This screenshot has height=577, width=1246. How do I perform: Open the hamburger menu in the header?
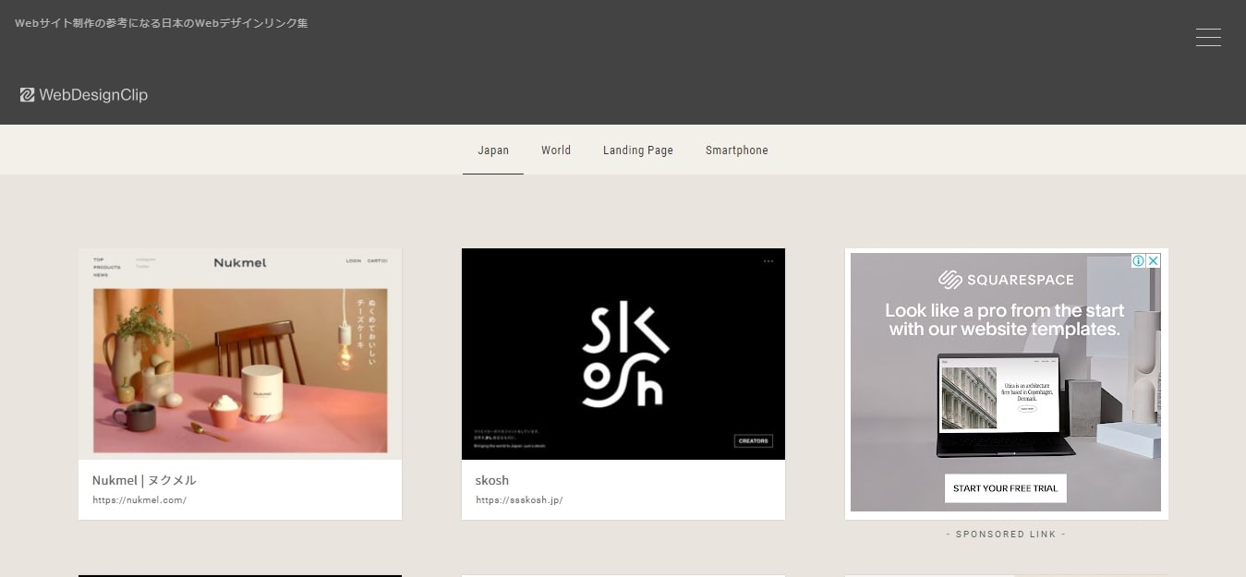tap(1207, 38)
